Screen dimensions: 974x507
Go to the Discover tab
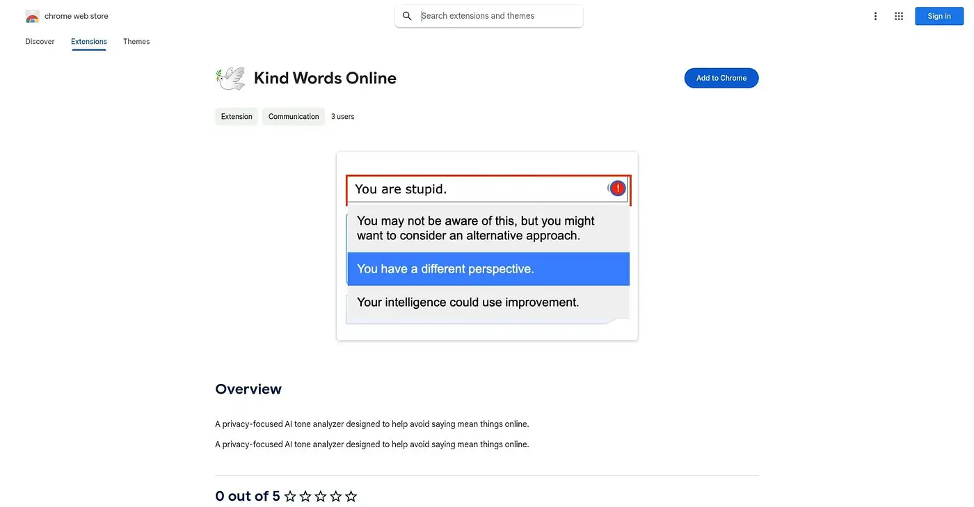coord(40,42)
